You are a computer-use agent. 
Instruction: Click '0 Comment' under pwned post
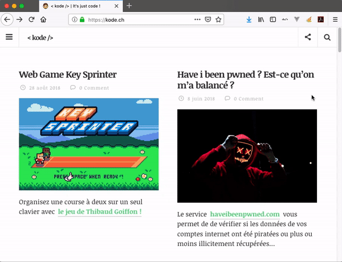(249, 99)
